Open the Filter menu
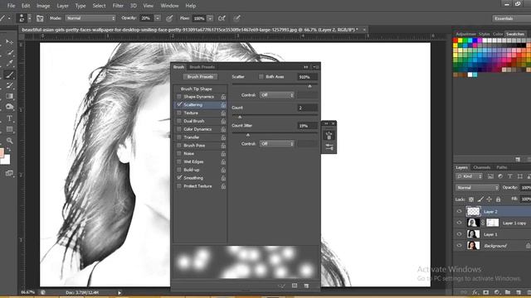531x298 pixels. (118, 6)
